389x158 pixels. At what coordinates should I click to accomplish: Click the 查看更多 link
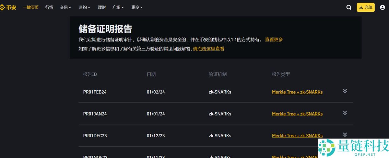(x=274, y=39)
